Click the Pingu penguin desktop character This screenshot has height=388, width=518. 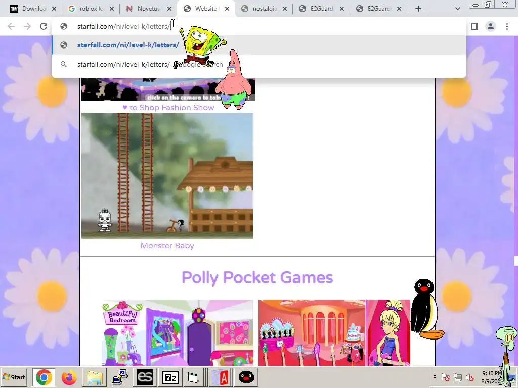coord(426,309)
